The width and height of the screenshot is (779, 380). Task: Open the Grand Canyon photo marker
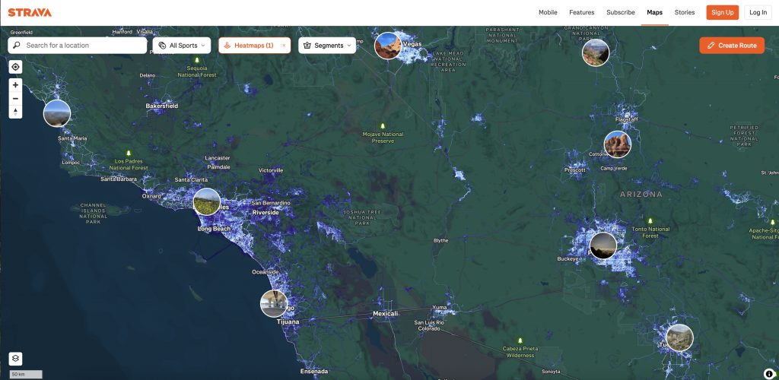(596, 52)
